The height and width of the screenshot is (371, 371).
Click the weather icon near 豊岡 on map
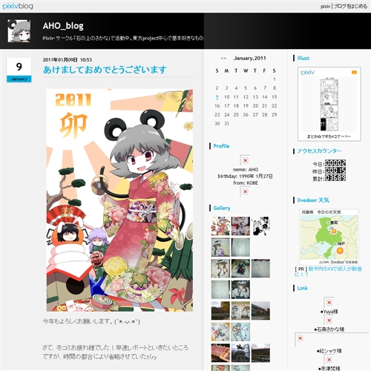point(332,229)
